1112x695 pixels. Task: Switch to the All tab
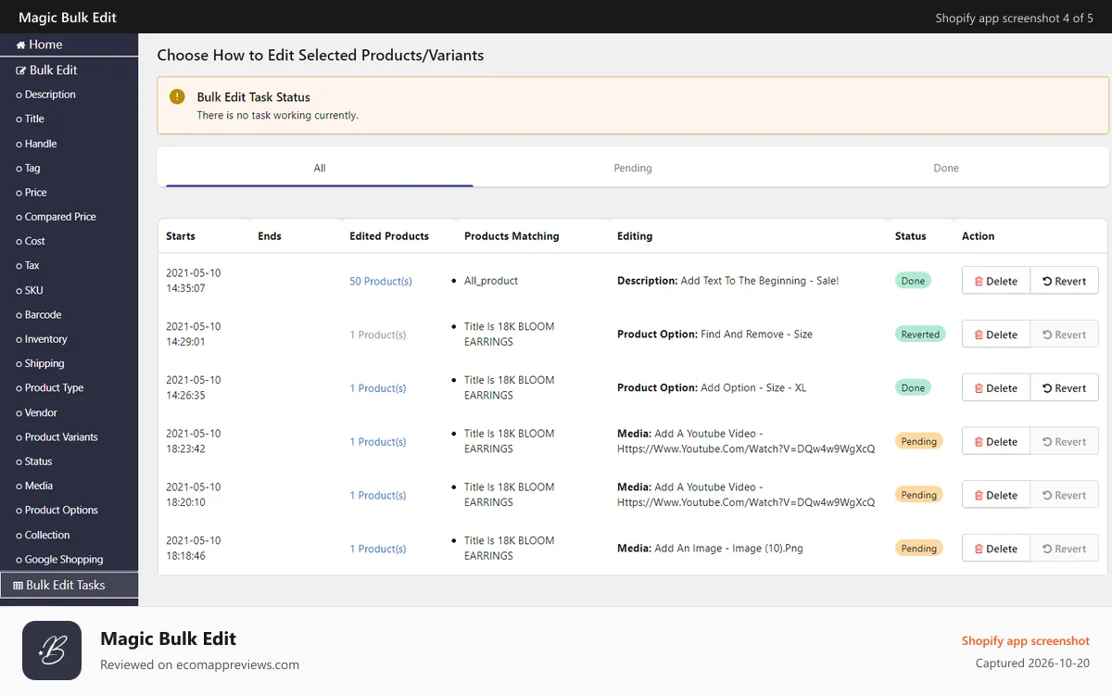point(320,168)
